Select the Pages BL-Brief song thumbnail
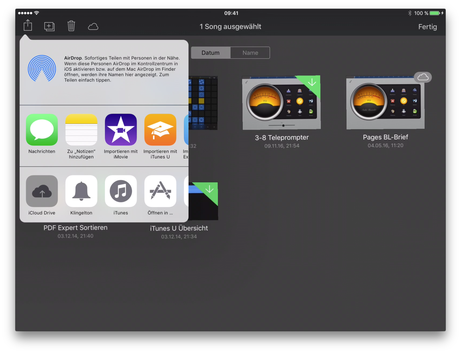Viewport: 461px width, 353px height. 385,103
